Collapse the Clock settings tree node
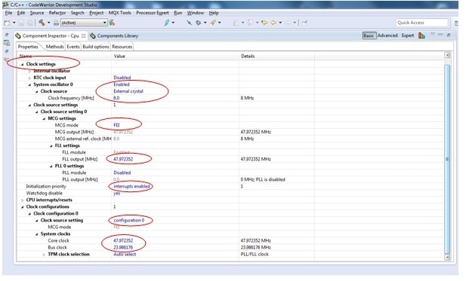466x281 pixels. [x=23, y=64]
